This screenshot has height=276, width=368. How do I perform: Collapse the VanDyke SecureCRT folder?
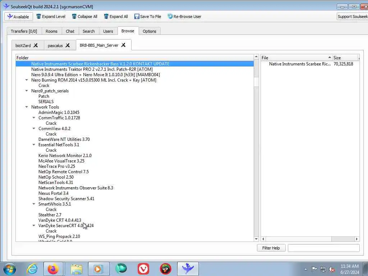[x=34, y=226]
